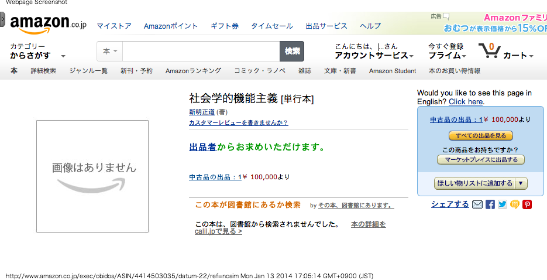547x280 pixels.
Task: Click author link 新明正道
Action: coord(202,112)
